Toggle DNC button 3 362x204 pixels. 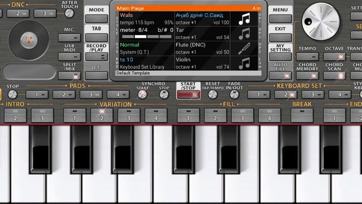click(x=45, y=14)
